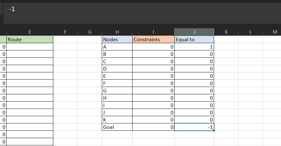Select column H header
Image resolution: width=281 pixels, height=146 pixels.
click(x=117, y=32)
